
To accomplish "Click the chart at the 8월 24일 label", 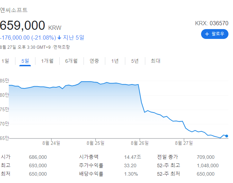I will (51, 143).
